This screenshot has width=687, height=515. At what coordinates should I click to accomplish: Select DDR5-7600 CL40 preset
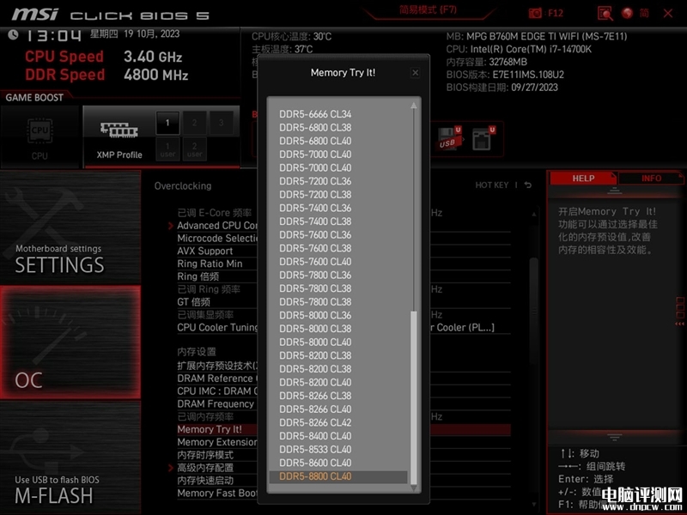pos(315,262)
